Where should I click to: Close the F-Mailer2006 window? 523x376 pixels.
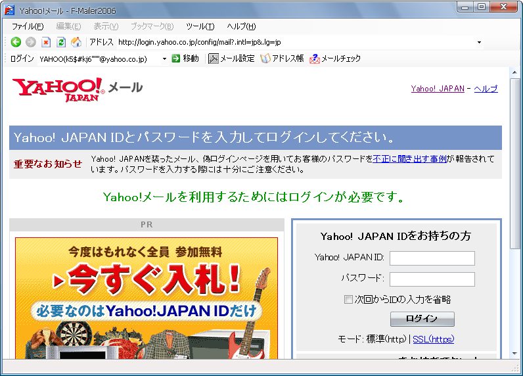[x=504, y=7]
